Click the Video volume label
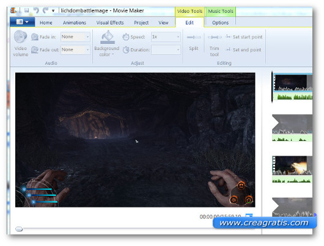The height and width of the screenshot is (246, 324). point(20,51)
